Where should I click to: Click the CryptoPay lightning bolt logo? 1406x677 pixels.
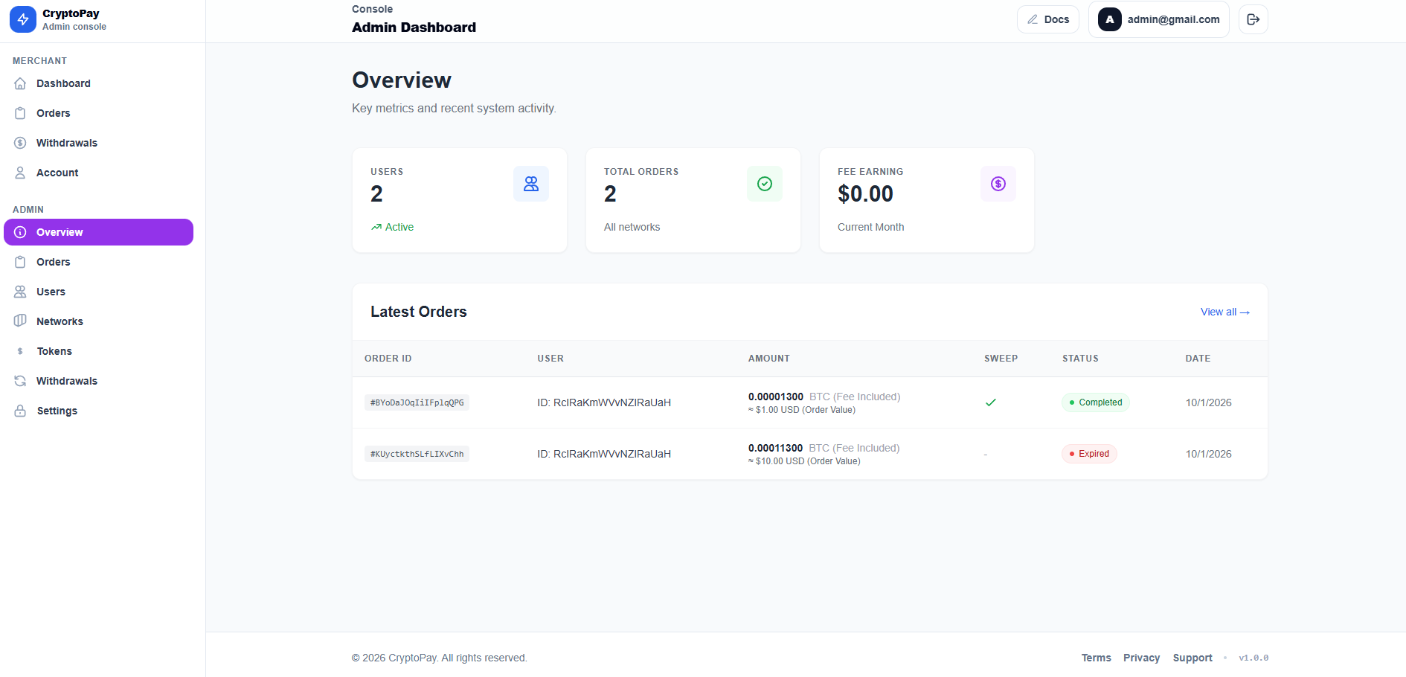[23, 19]
